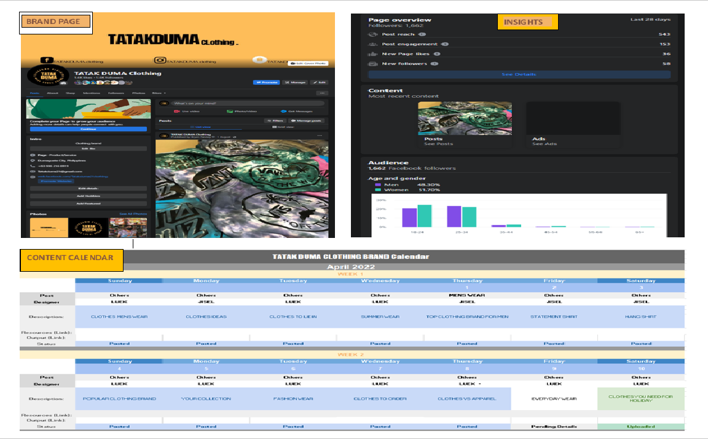This screenshot has height=439, width=708.
Task: Expand the More tab dropdown
Action: 159,93
